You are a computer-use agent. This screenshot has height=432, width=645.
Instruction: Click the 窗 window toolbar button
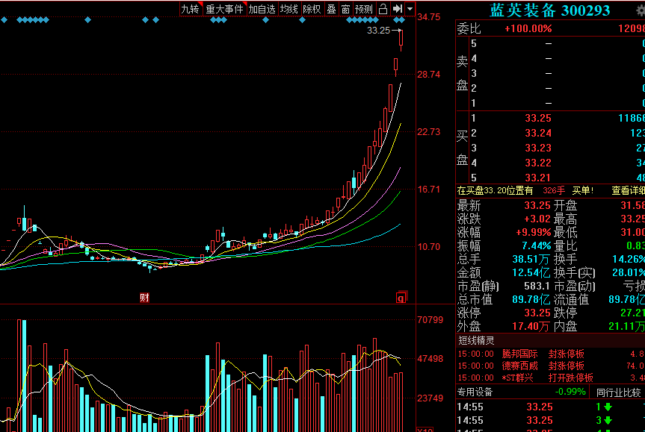point(345,9)
